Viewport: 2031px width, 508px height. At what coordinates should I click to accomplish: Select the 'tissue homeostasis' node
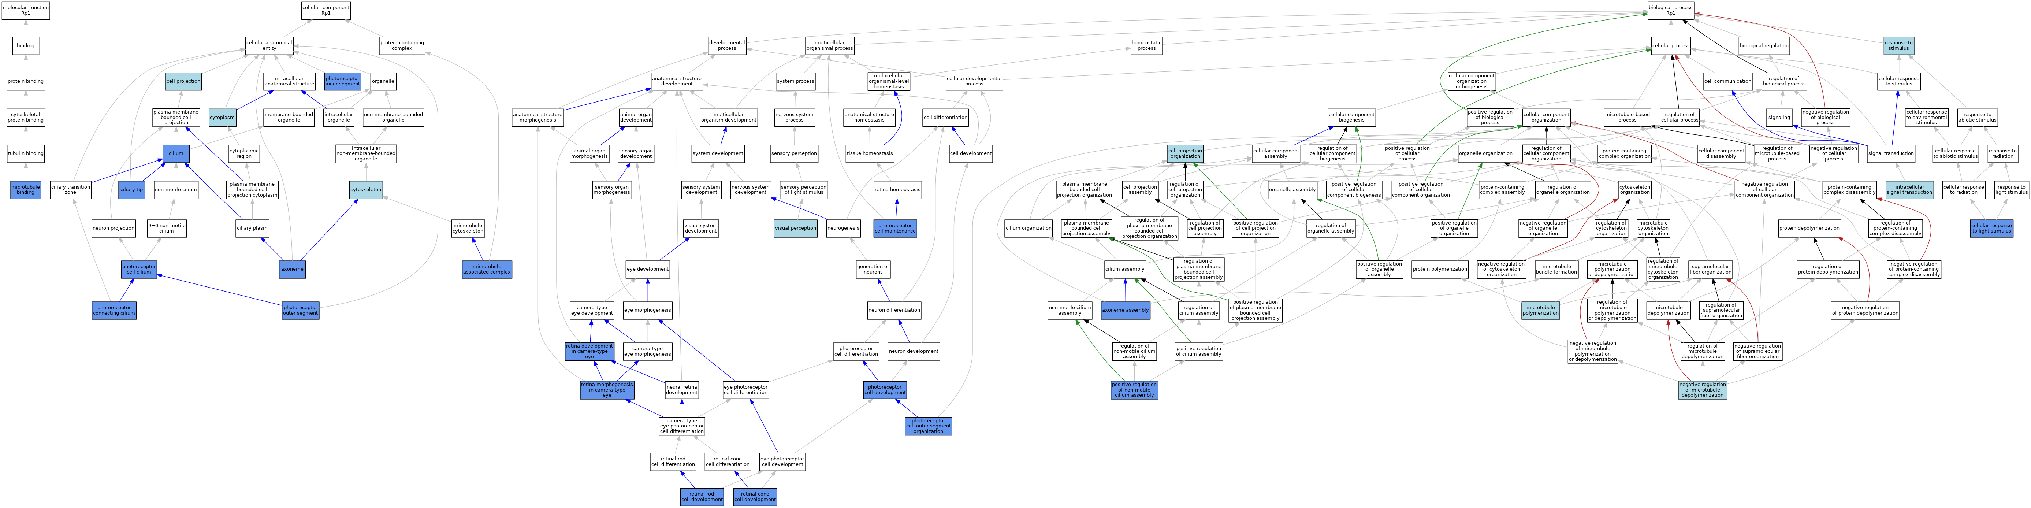pos(870,153)
